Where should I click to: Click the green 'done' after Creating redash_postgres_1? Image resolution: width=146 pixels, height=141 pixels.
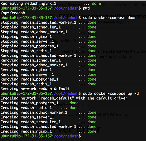click(74, 103)
